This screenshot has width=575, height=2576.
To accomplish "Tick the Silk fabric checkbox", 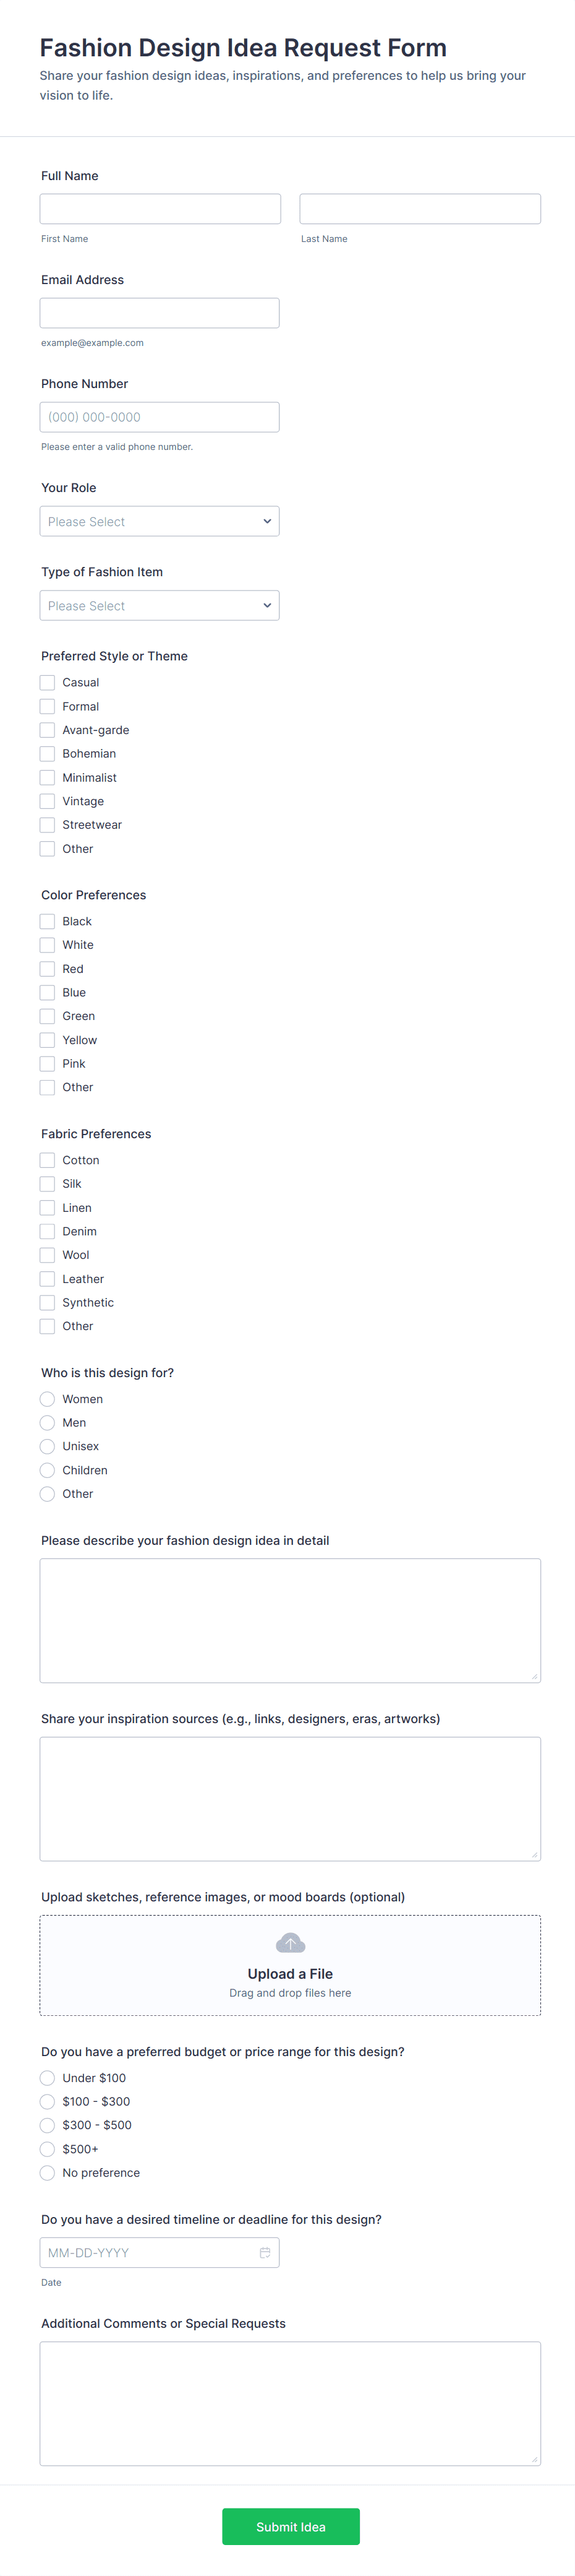I will coord(47,1184).
